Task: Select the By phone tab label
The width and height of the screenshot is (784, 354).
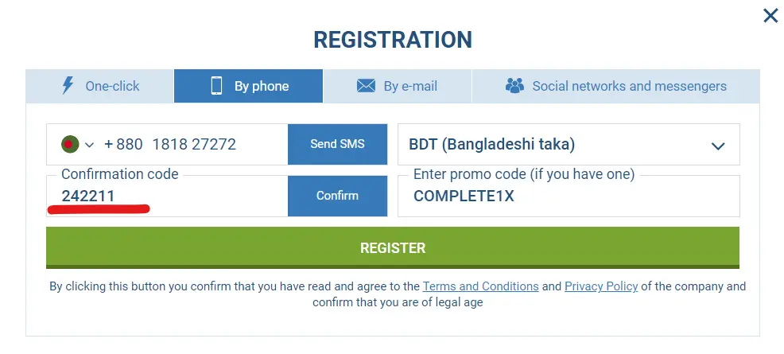Action: [261, 86]
